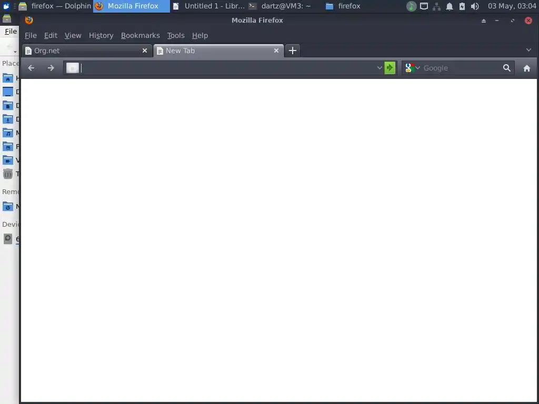Screen dimensions: 539x404
Task: Close the Org.net tab
Action: [x=145, y=50]
